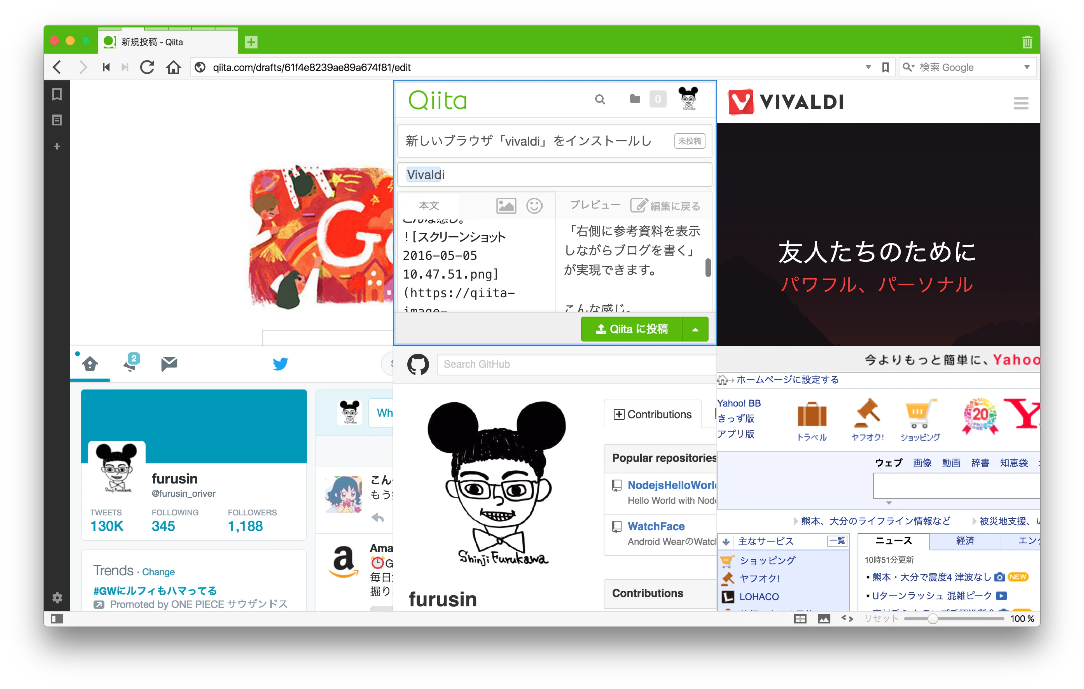Image resolution: width=1084 pixels, height=689 pixels.
Task: Expand the address bar history dropdown
Action: pos(868,67)
